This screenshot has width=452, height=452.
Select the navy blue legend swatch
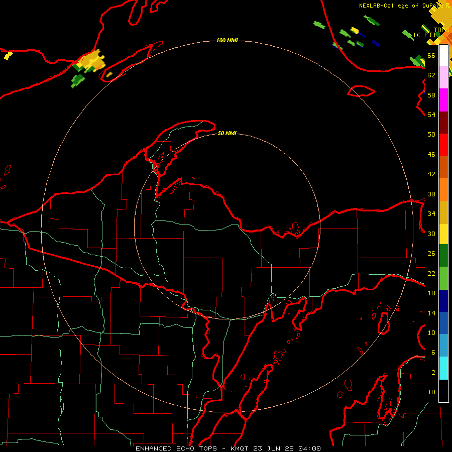[443, 301]
